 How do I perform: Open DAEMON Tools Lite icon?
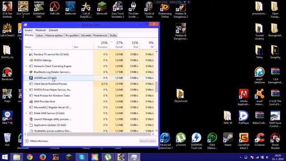(x=197, y=141)
